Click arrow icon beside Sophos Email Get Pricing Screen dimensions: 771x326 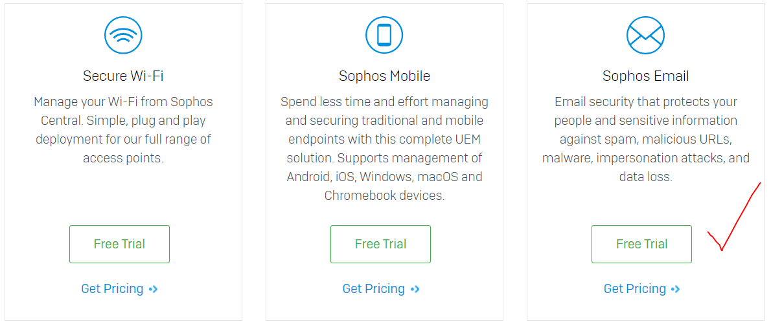pos(676,289)
